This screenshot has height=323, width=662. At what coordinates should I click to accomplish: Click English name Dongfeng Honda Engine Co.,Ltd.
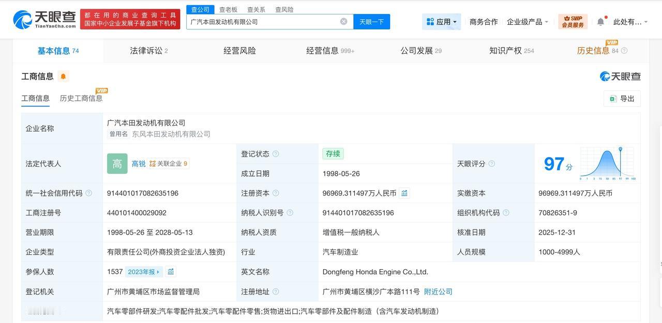tap(375, 272)
